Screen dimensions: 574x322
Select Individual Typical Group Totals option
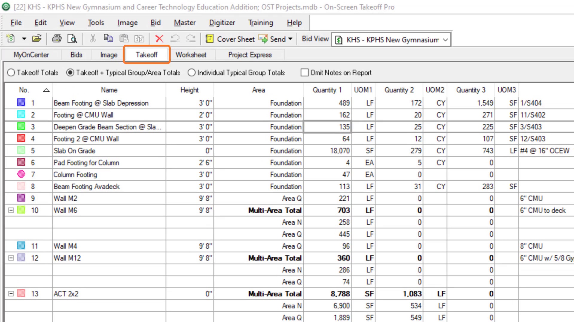pos(192,73)
